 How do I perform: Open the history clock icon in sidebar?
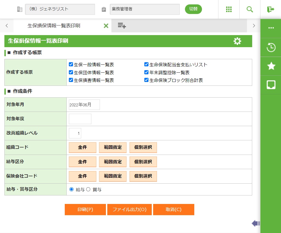271,47
